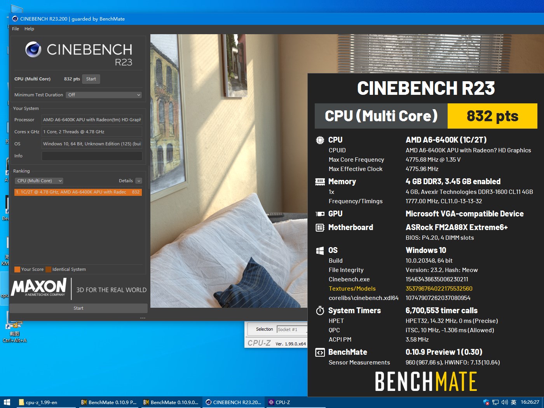The height and width of the screenshot is (408, 544).
Task: Click the Ver. 1.99.0.x64 label in CPU-Z
Action: click(291, 344)
